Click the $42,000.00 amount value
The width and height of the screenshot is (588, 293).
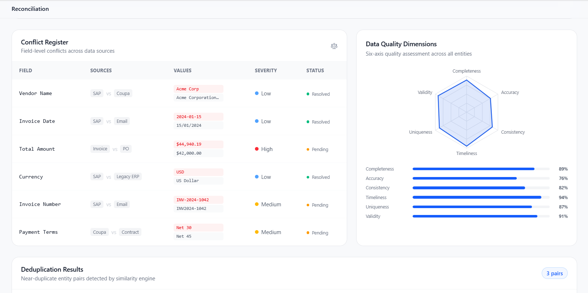point(198,153)
